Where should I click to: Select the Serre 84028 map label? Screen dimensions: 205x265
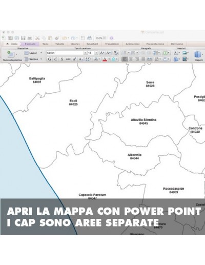[150, 84]
